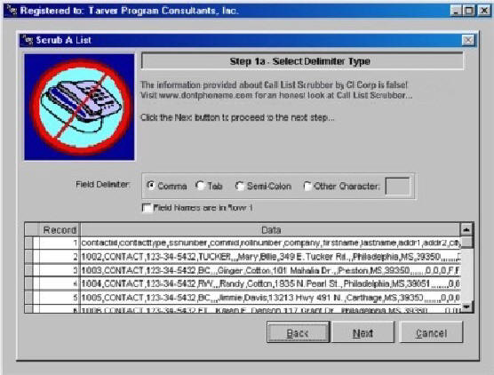Proceed with the Next button
The width and height of the screenshot is (494, 375).
pyautogui.click(x=363, y=332)
